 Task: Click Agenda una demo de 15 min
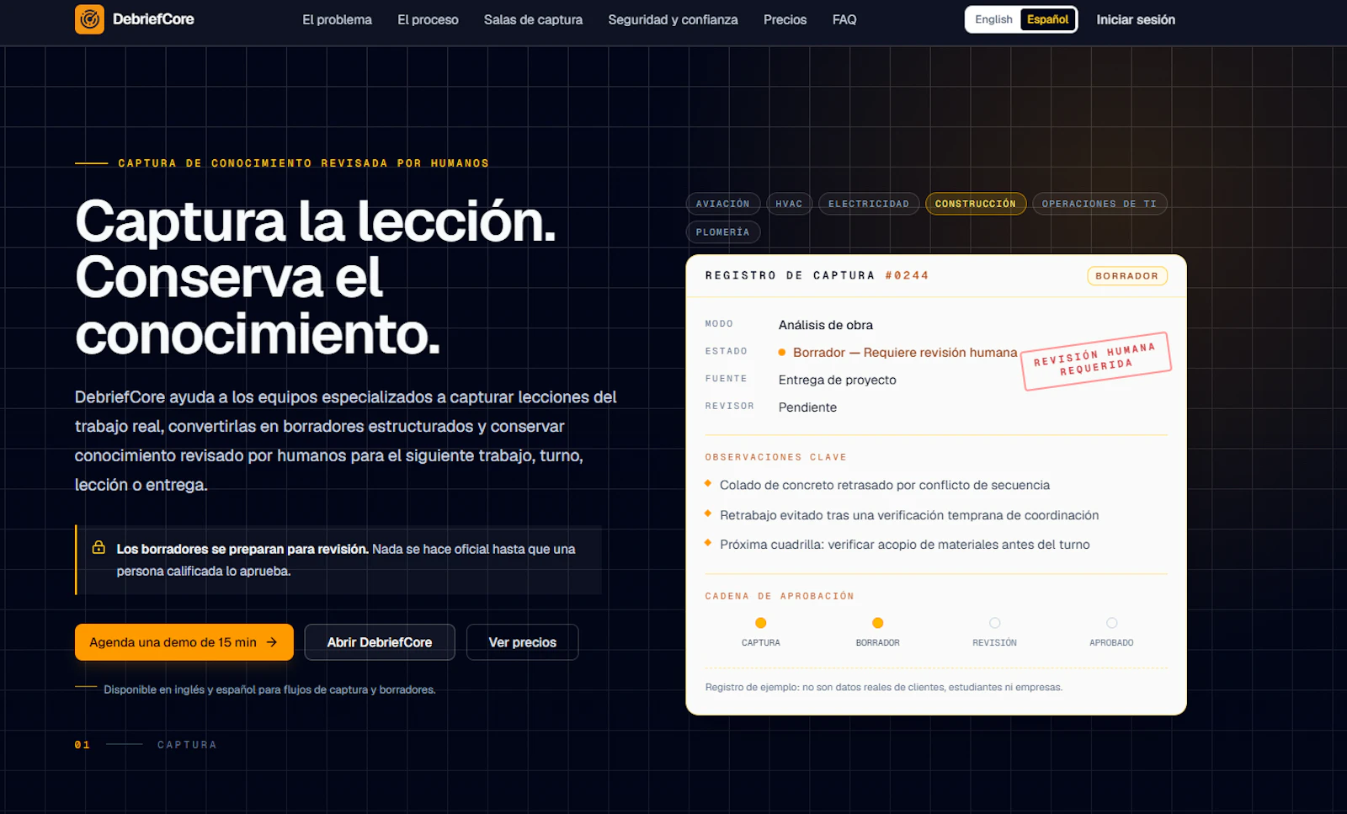click(x=184, y=642)
